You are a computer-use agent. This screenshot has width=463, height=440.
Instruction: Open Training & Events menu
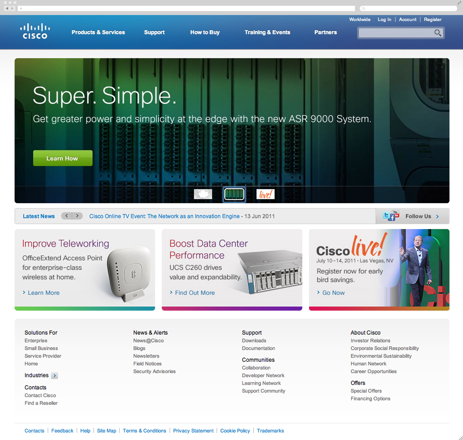267,32
